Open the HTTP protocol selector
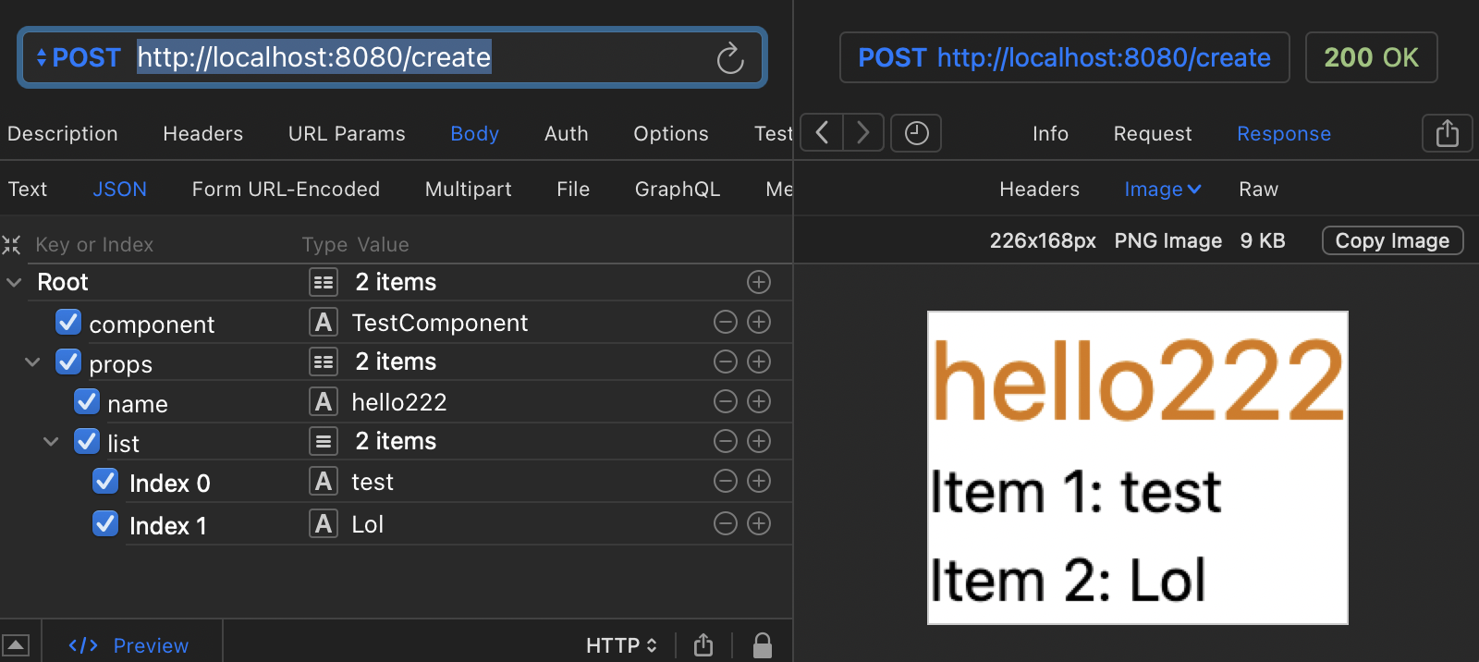Image resolution: width=1479 pixels, height=662 pixels. point(621,645)
